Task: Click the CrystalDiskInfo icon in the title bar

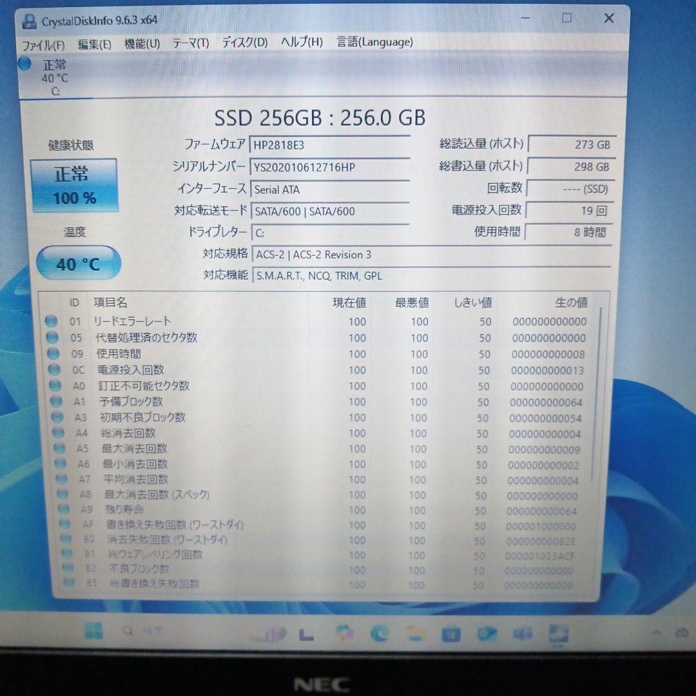Action: tap(30, 20)
